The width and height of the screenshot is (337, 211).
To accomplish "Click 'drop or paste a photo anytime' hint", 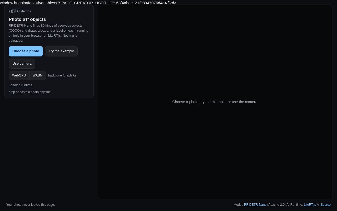I will point(30,92).
